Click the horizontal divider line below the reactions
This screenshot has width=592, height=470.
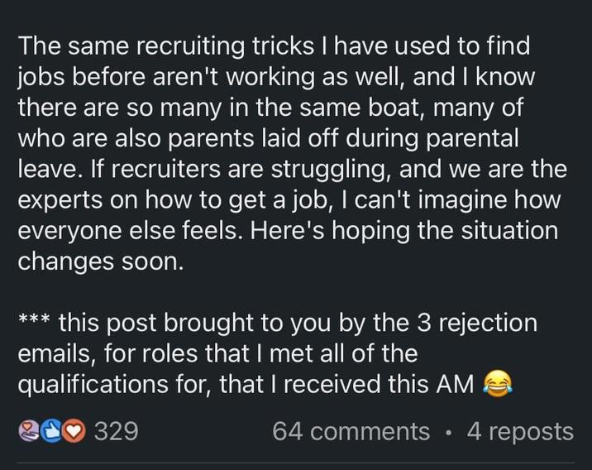point(296,462)
